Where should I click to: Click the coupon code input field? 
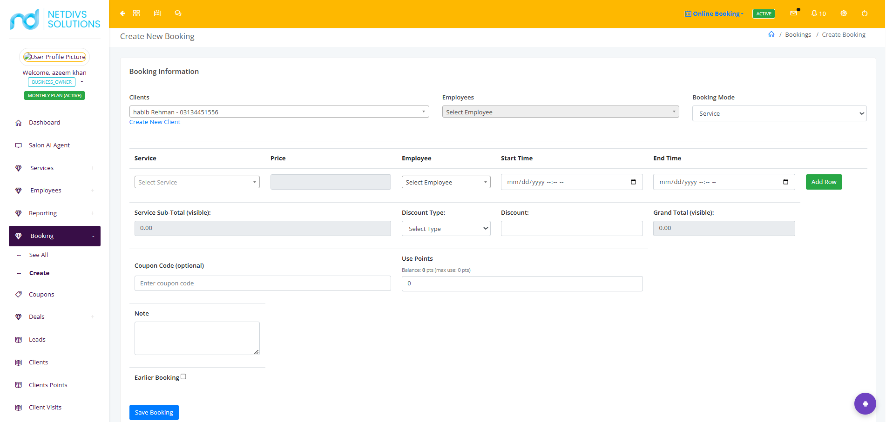(263, 284)
